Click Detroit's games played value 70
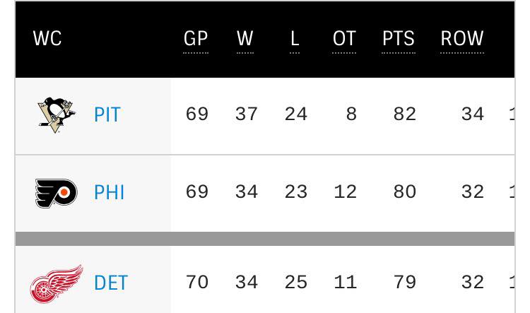The image size is (530, 313). pyautogui.click(x=197, y=282)
